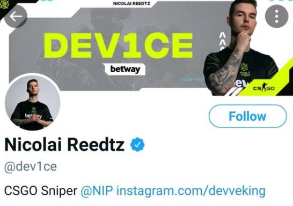Open the instagram.com/devveking link
293x206 pixels.
point(191,191)
